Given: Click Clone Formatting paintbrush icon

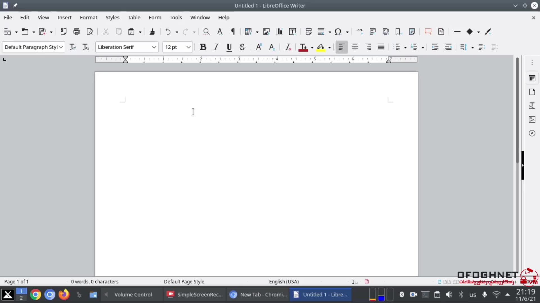Looking at the screenshot, I should 152,32.
